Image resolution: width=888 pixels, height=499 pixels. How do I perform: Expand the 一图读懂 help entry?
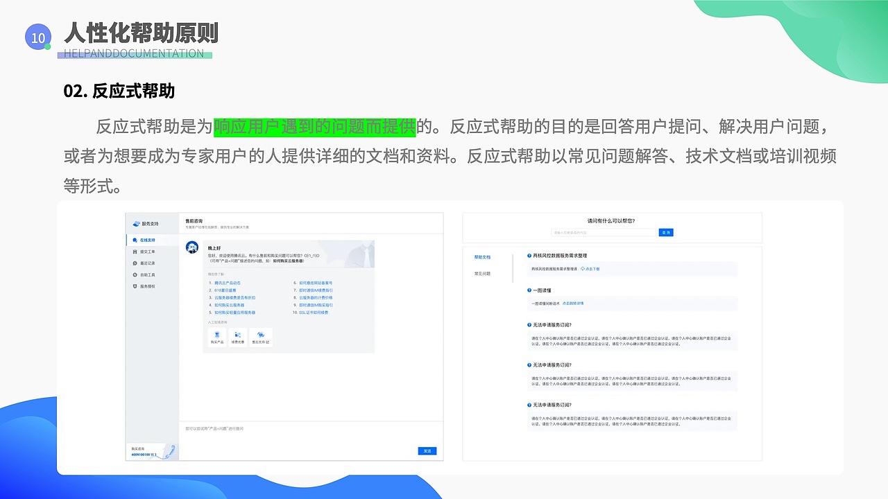pyautogui.click(x=543, y=290)
